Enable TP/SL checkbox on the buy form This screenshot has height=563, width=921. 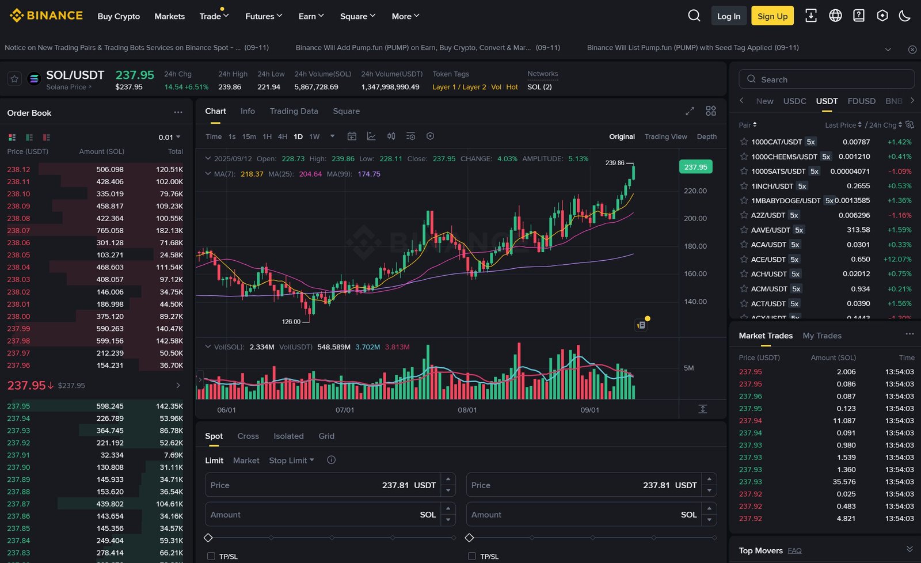(x=211, y=557)
